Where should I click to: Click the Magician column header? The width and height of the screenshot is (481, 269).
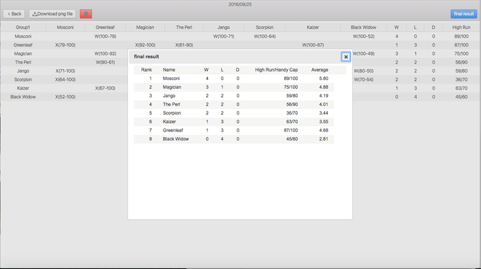(145, 27)
